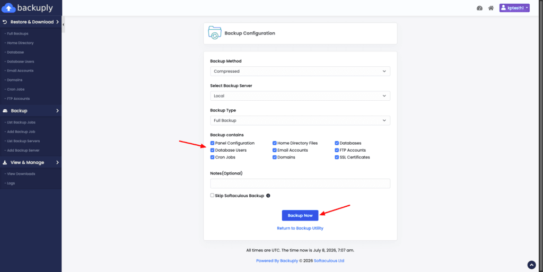Go to home via house icon
Image resolution: width=543 pixels, height=272 pixels.
(x=491, y=8)
